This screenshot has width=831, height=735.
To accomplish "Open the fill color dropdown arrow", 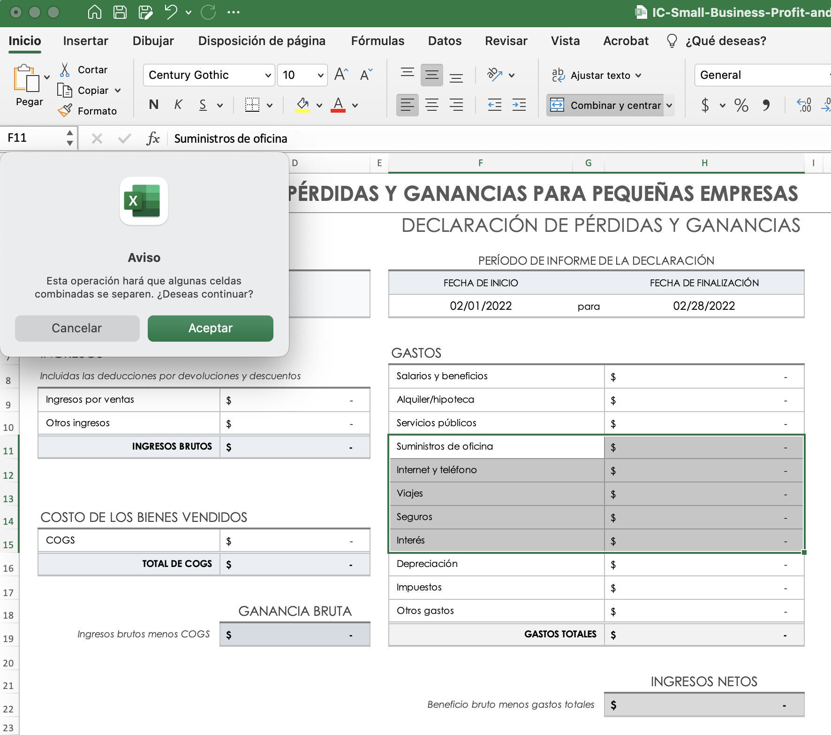I will point(319,105).
